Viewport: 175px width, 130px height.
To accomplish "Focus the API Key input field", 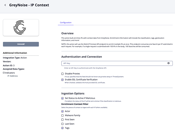I will coord(117,63).
